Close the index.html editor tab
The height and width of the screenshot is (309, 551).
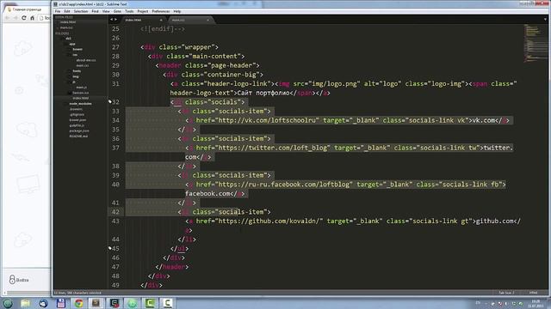pyautogui.click(x=161, y=20)
